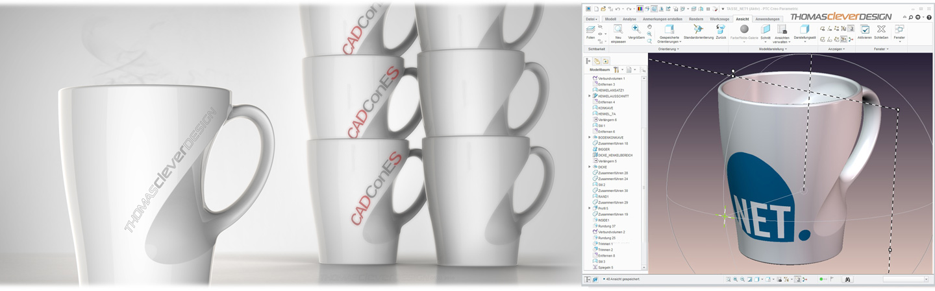Click the Darstellungsstil cube icon
The height and width of the screenshot is (291, 935).
coord(804,29)
